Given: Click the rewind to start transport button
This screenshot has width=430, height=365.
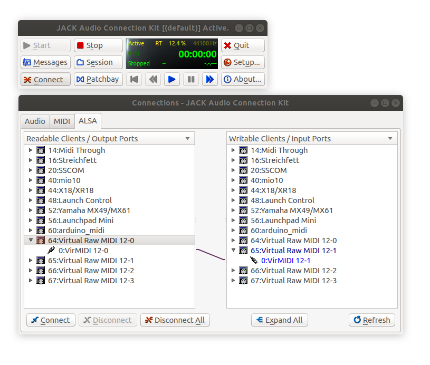Looking at the screenshot, I should click(134, 79).
